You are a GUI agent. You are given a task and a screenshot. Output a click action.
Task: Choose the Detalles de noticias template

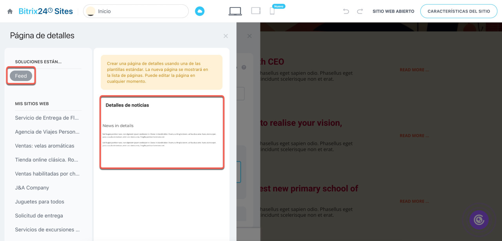pyautogui.click(x=162, y=132)
